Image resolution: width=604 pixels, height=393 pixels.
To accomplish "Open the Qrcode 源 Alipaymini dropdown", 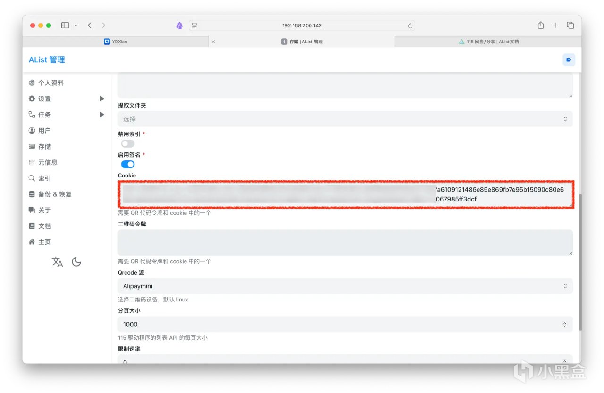I will [345, 286].
